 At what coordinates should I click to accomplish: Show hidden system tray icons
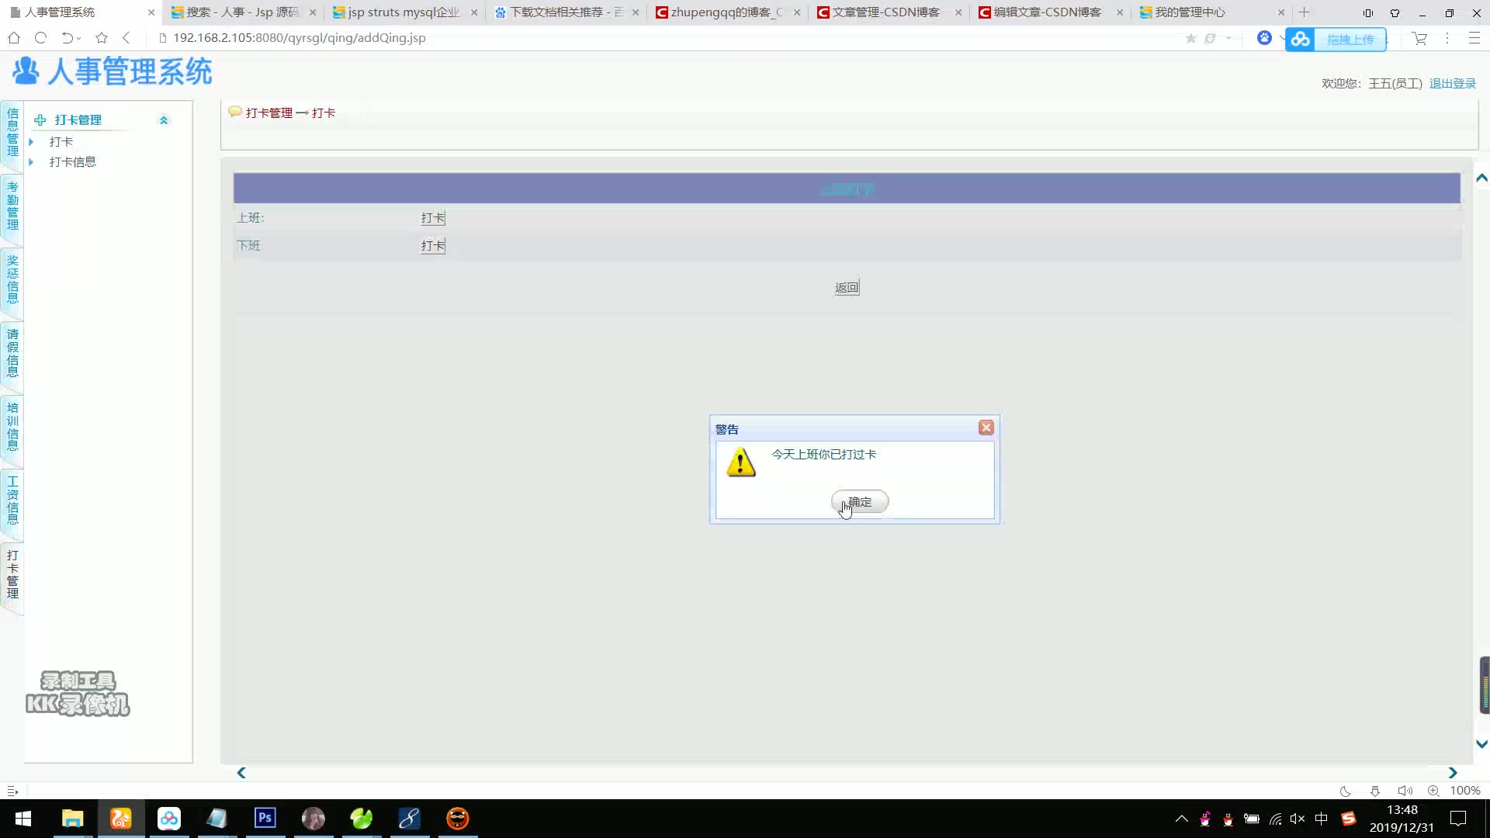tap(1181, 819)
